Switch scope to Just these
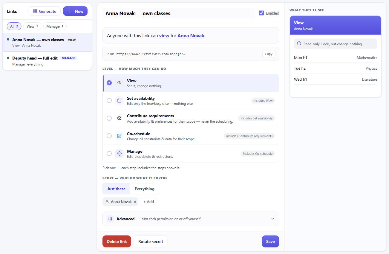 pos(117,189)
